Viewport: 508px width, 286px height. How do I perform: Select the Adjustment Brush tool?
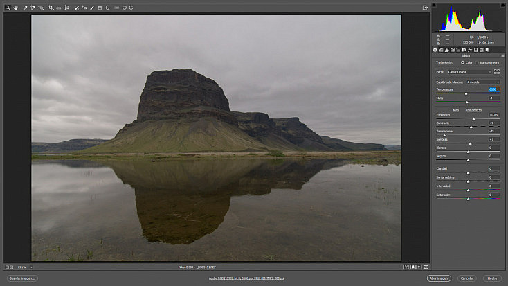pos(92,8)
